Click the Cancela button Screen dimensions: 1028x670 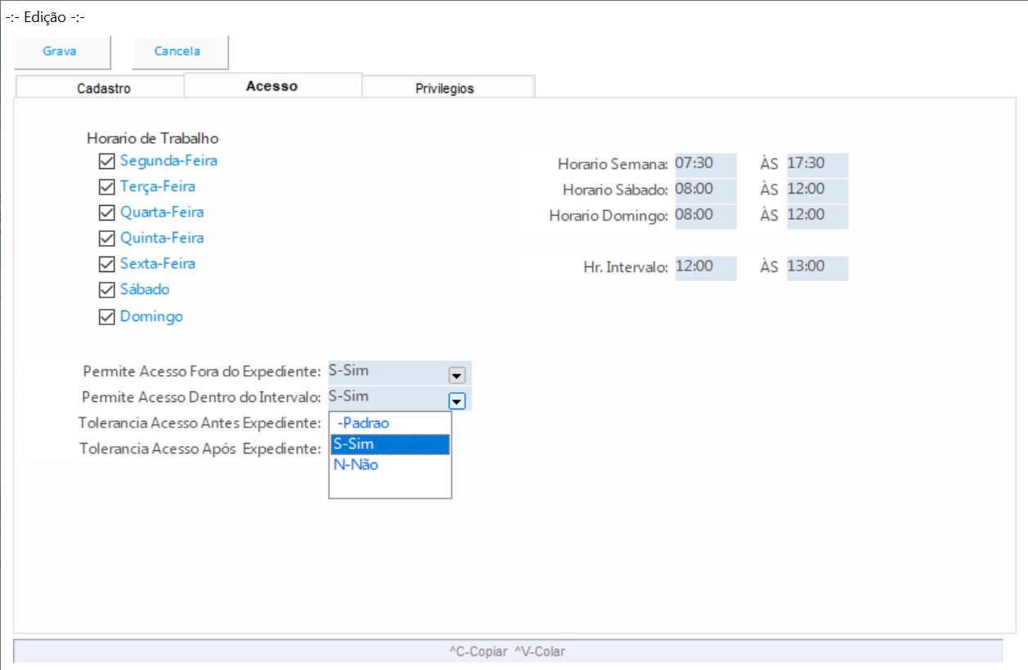178,51
